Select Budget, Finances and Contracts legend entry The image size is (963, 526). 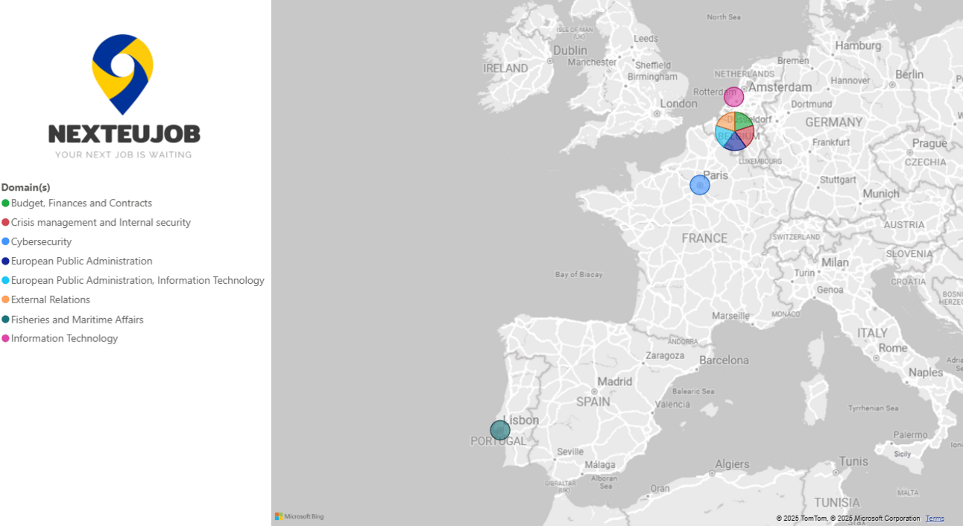77,203
